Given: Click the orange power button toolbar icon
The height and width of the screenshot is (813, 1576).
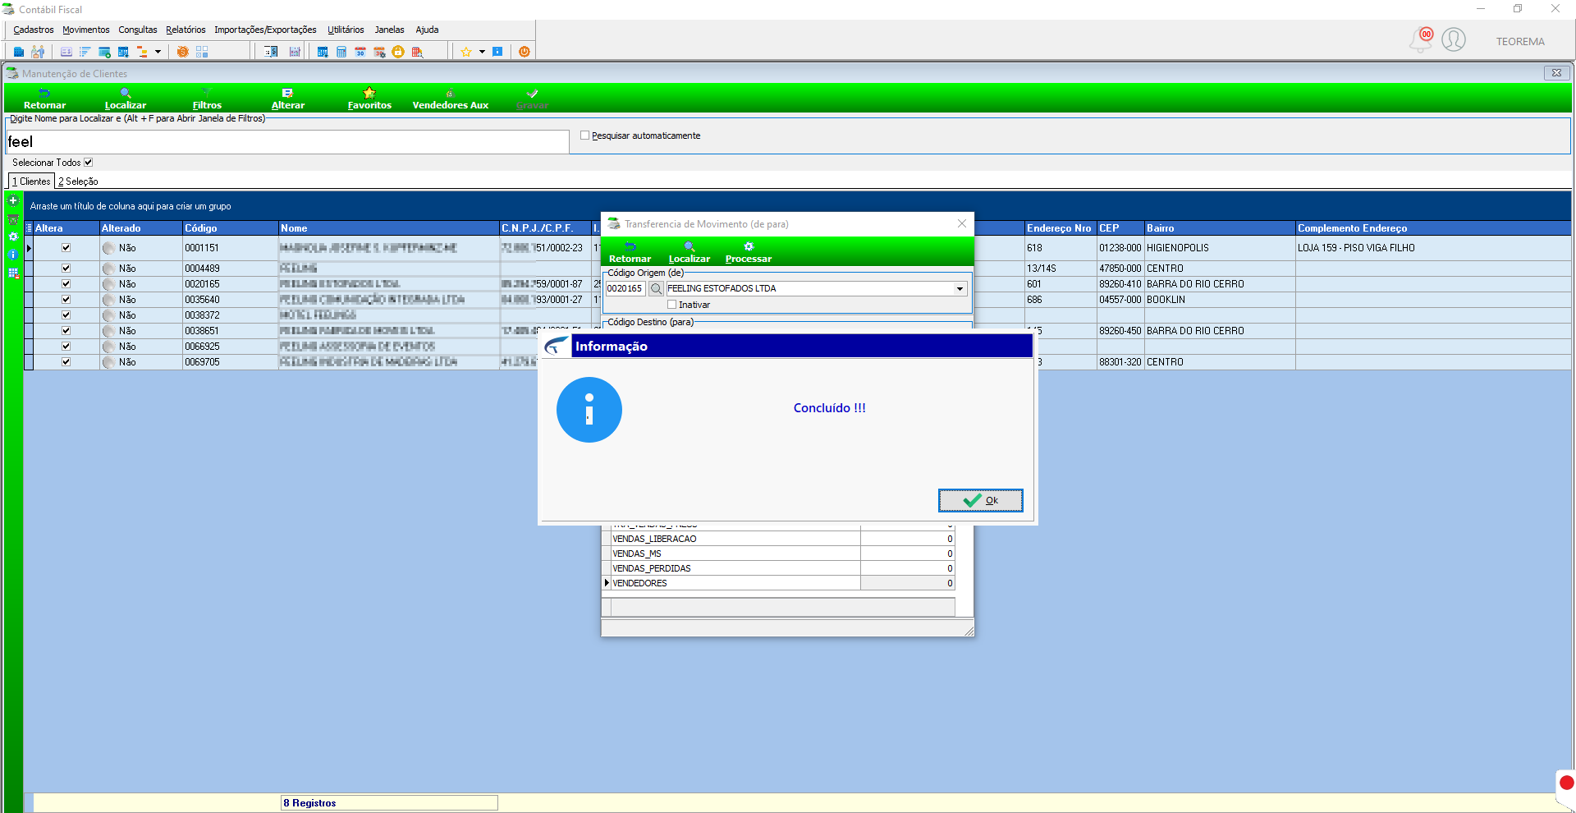Looking at the screenshot, I should tap(524, 52).
